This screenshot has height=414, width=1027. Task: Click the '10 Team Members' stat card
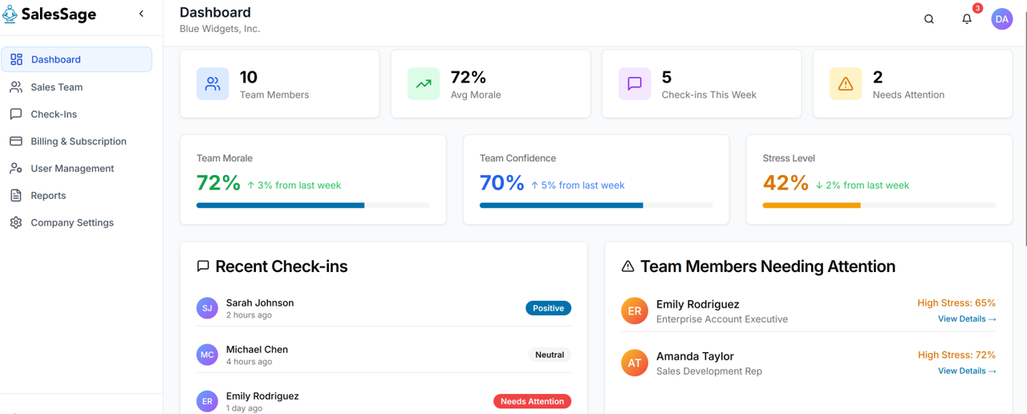pos(280,83)
